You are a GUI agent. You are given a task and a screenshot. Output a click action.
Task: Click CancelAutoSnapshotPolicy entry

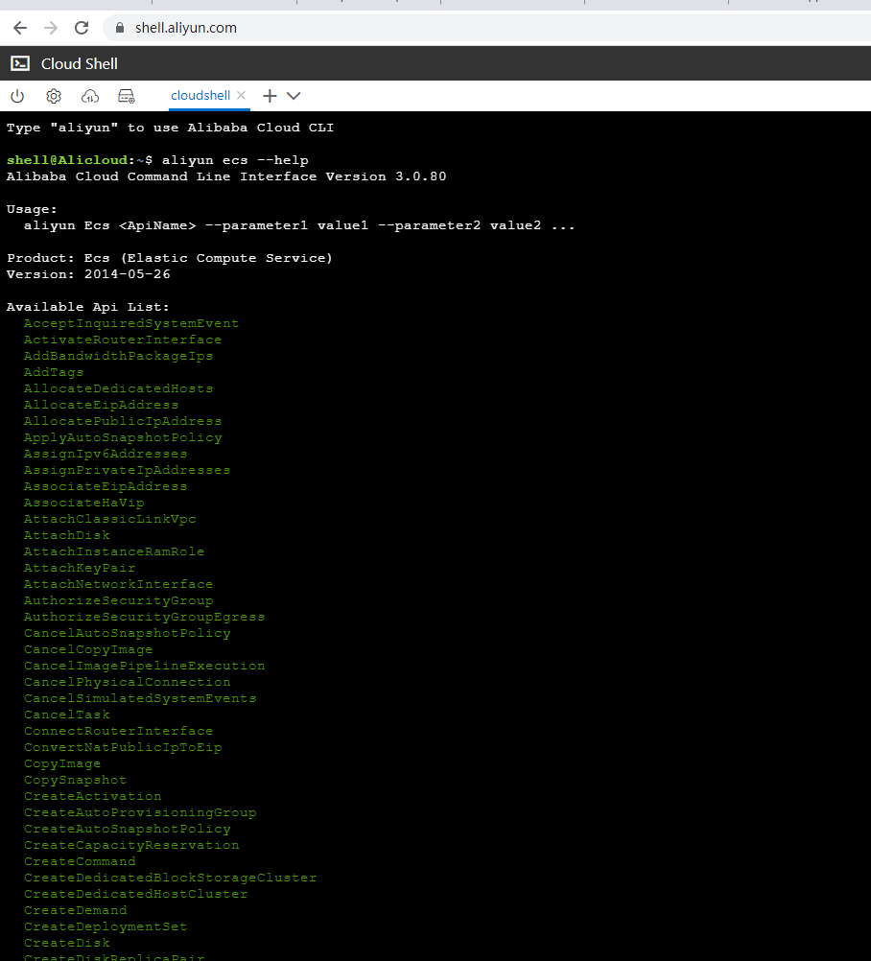point(127,633)
